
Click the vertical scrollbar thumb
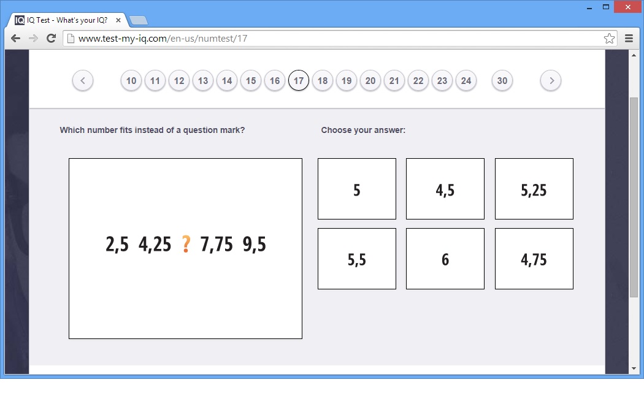[634, 197]
